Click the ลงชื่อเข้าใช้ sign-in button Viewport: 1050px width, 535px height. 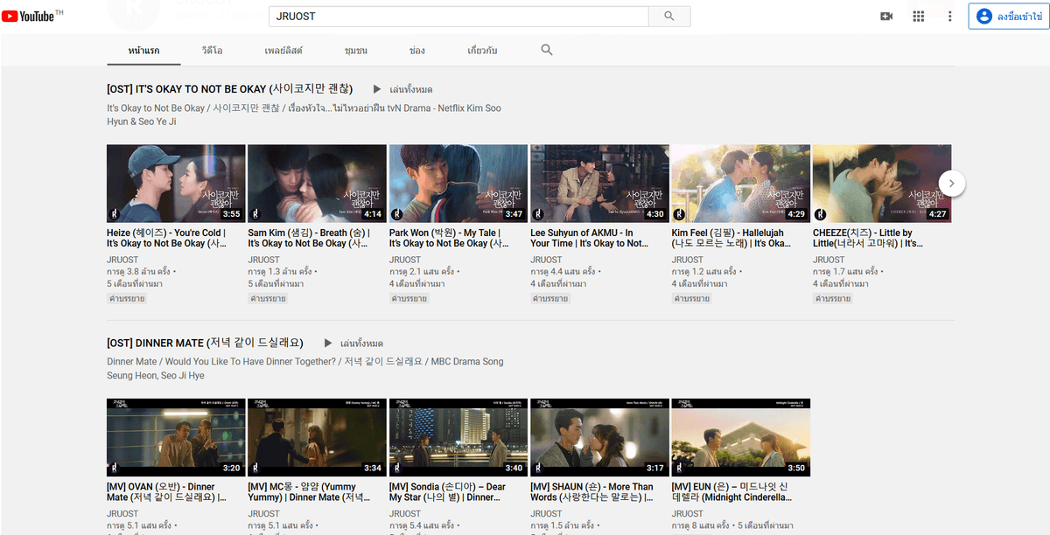(1009, 17)
